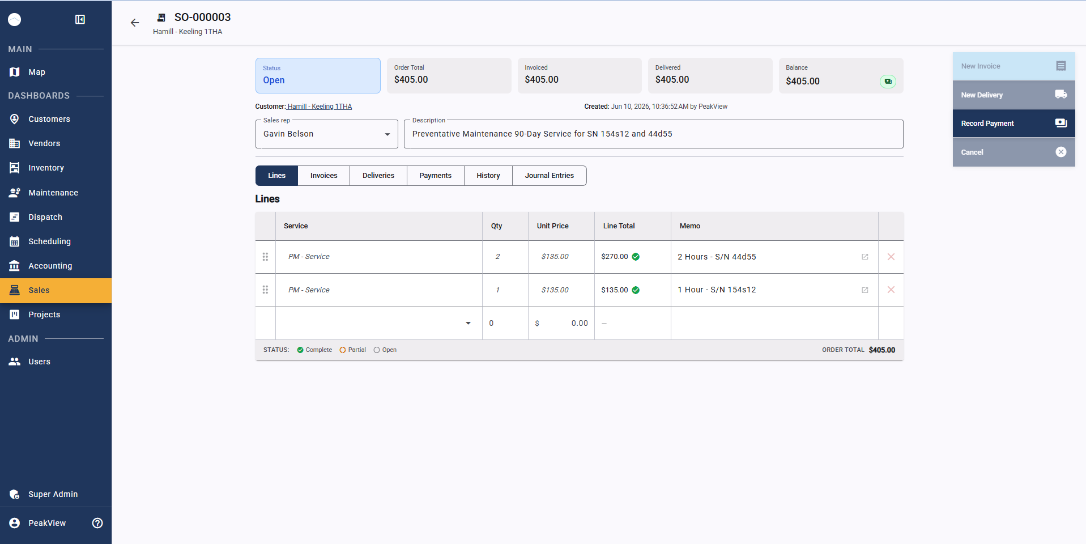Switch to the Payments tab
Image resolution: width=1086 pixels, height=544 pixels.
pyautogui.click(x=436, y=176)
